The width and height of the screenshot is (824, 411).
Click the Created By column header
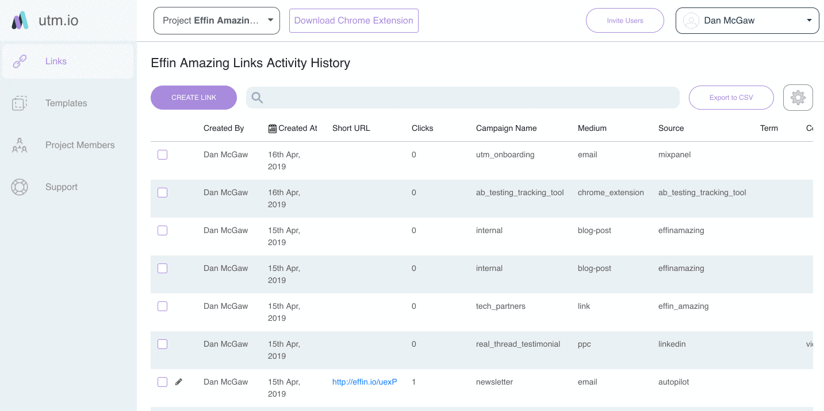(x=224, y=128)
